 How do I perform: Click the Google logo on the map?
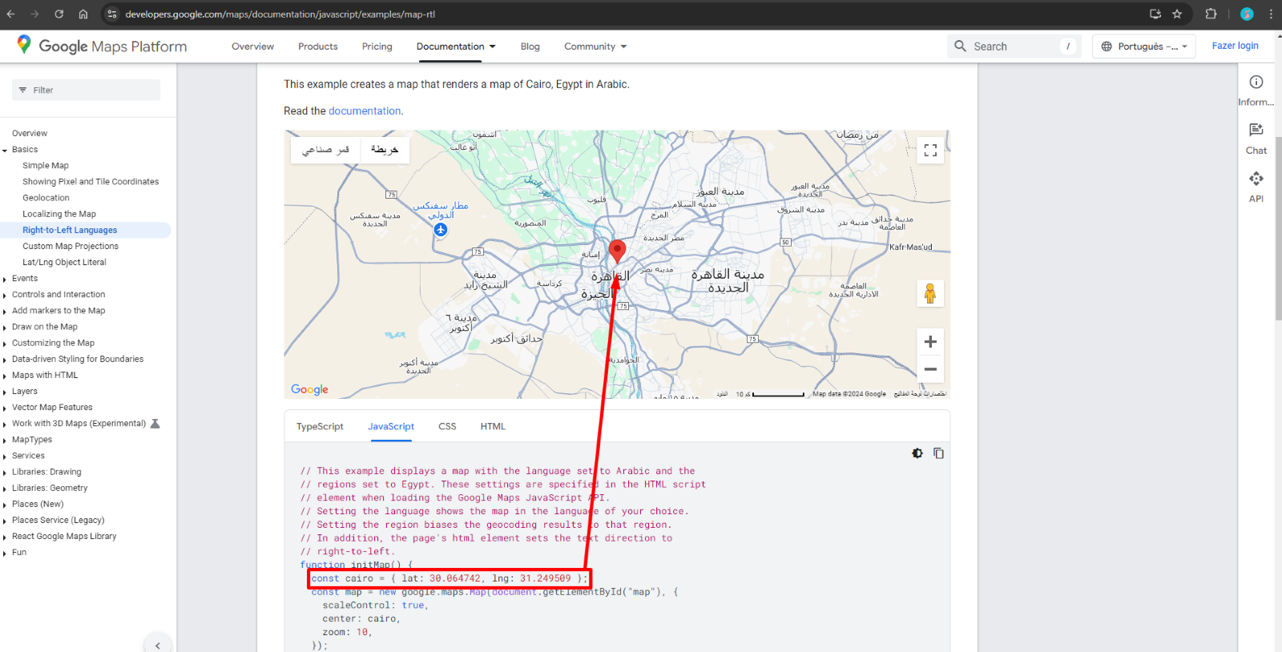310,389
